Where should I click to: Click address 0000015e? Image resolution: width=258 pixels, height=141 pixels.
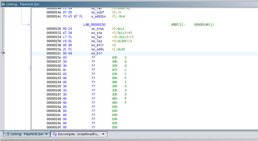click(x=54, y=58)
